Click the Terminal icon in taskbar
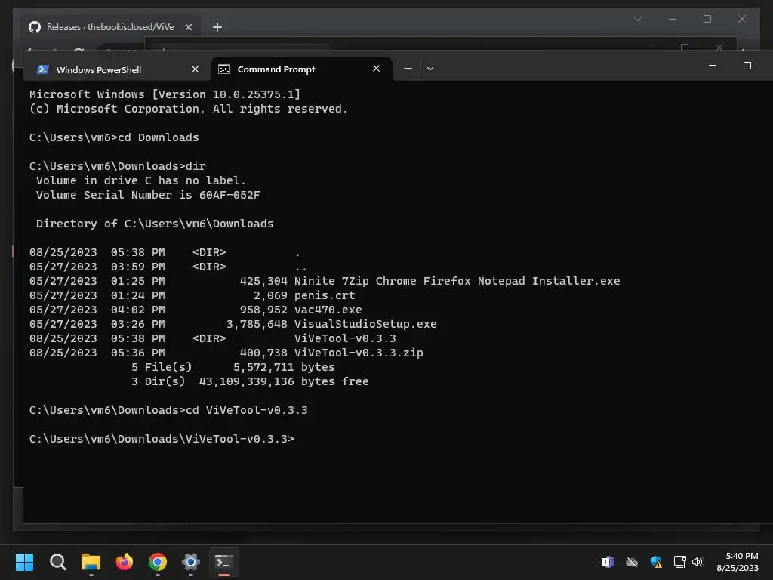Viewport: 773px width, 580px height. 223,562
